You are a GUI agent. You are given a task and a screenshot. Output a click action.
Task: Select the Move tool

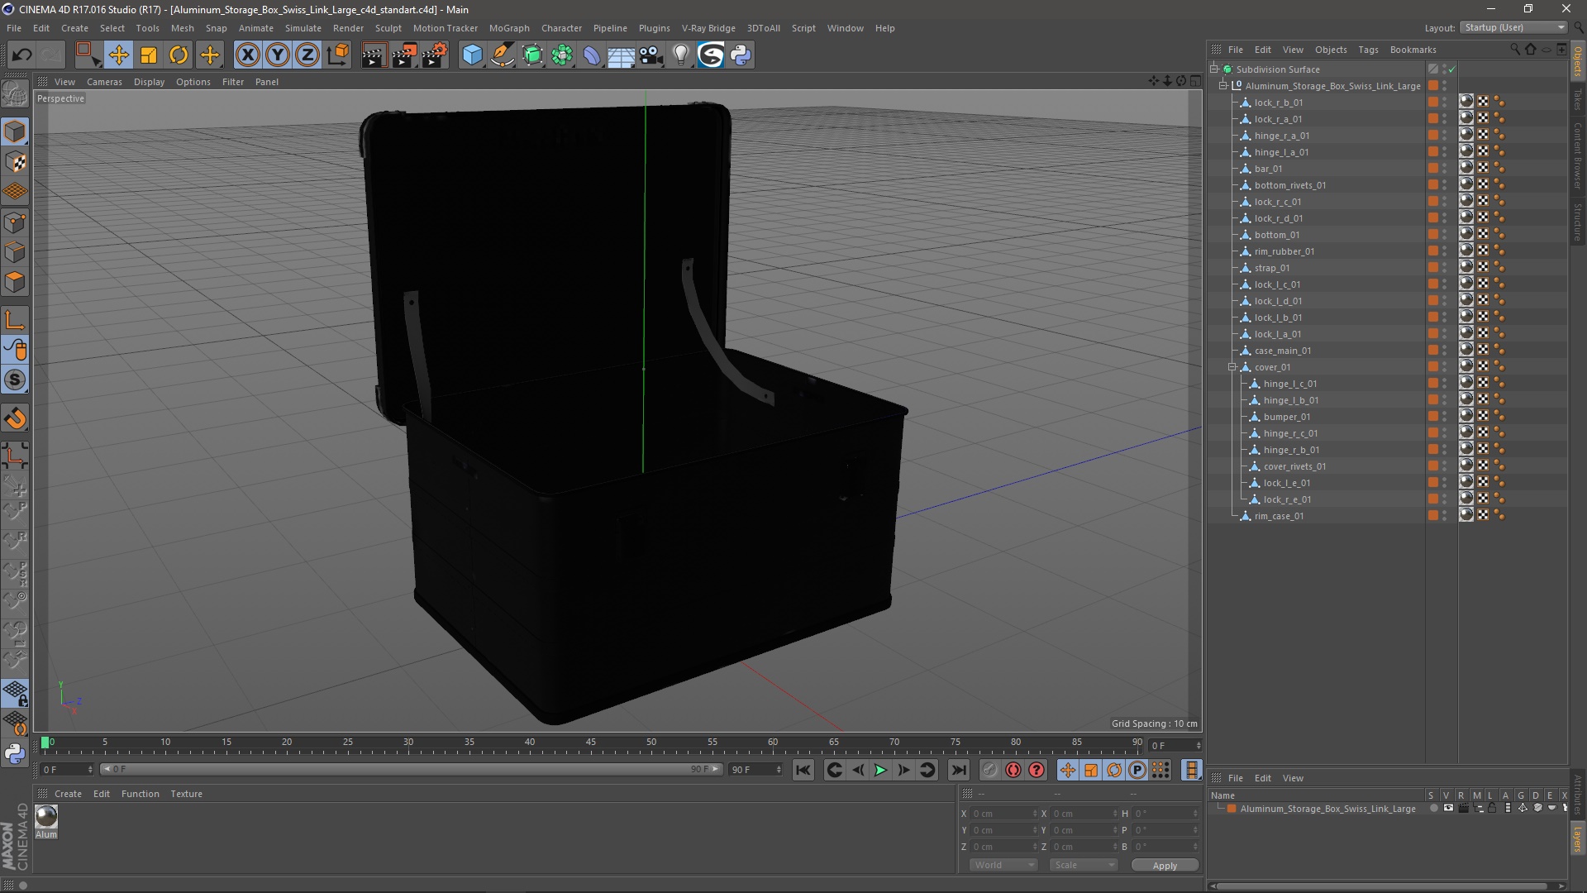tap(118, 55)
